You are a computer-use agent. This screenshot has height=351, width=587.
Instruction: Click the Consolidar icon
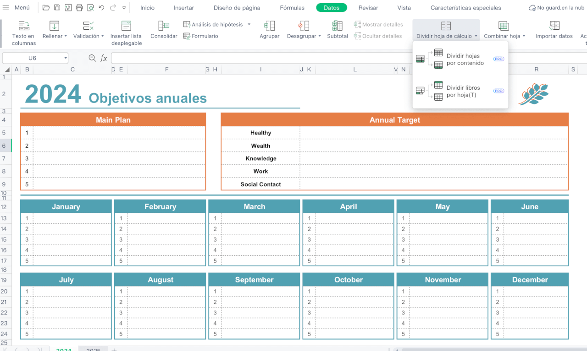[164, 26]
